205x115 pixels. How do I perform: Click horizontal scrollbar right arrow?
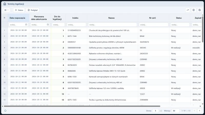[x=200, y=106]
